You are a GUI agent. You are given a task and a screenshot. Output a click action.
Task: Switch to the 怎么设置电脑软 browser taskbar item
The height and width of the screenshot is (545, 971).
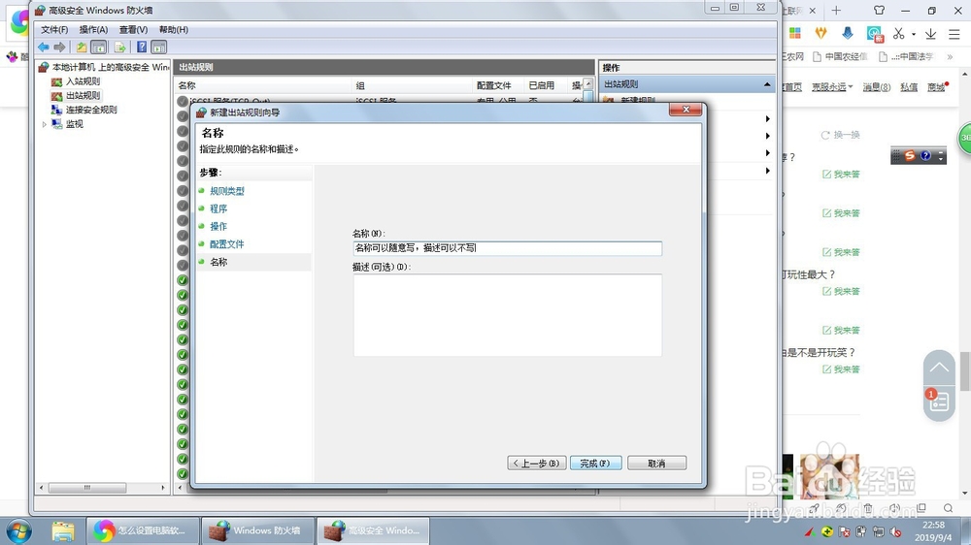point(143,530)
